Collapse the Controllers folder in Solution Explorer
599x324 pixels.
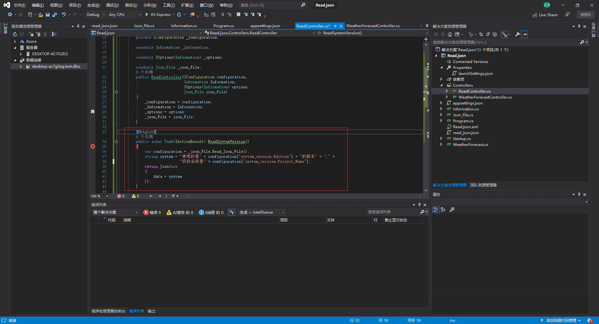coord(441,85)
